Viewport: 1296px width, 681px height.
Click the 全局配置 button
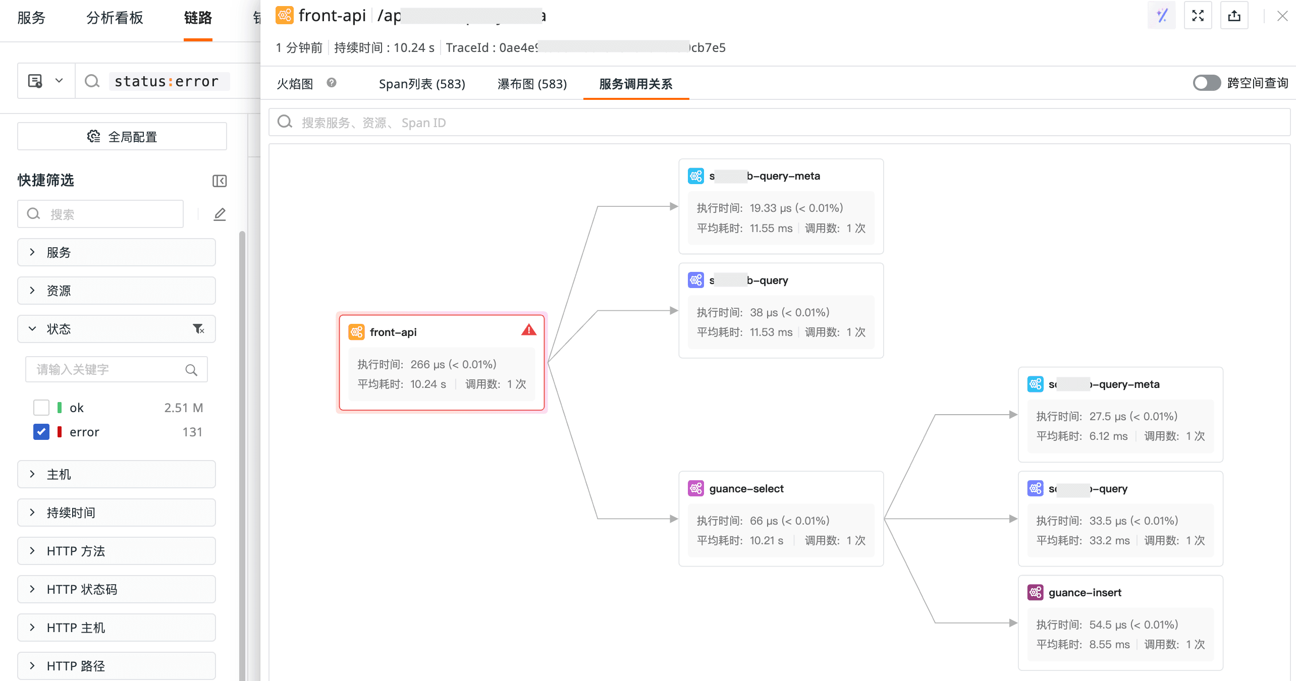tap(122, 136)
